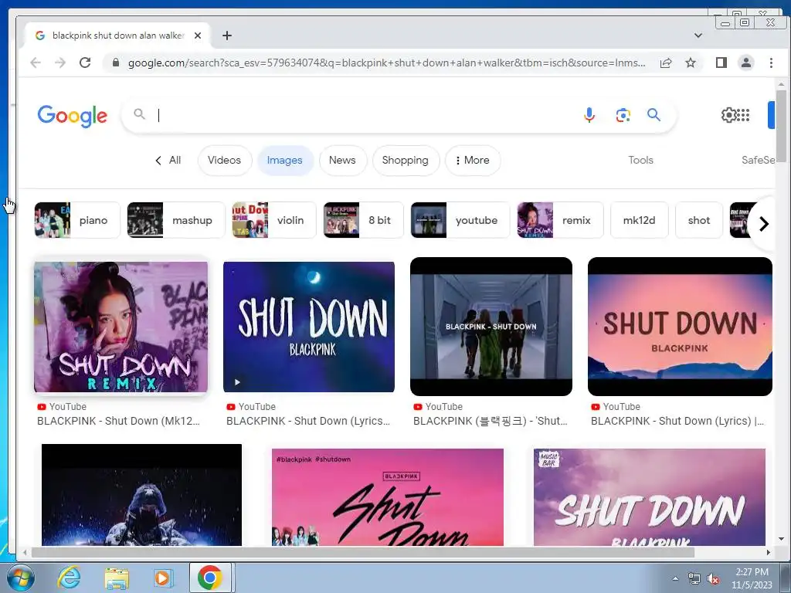Viewport: 791px width, 593px height.
Task: Bookmark this tab with the star
Action: pos(691,63)
